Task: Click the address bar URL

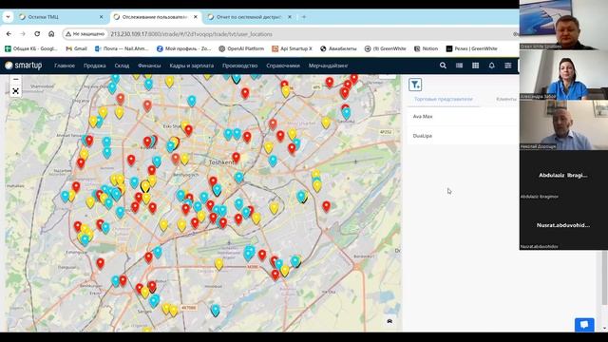Action: coord(192,34)
